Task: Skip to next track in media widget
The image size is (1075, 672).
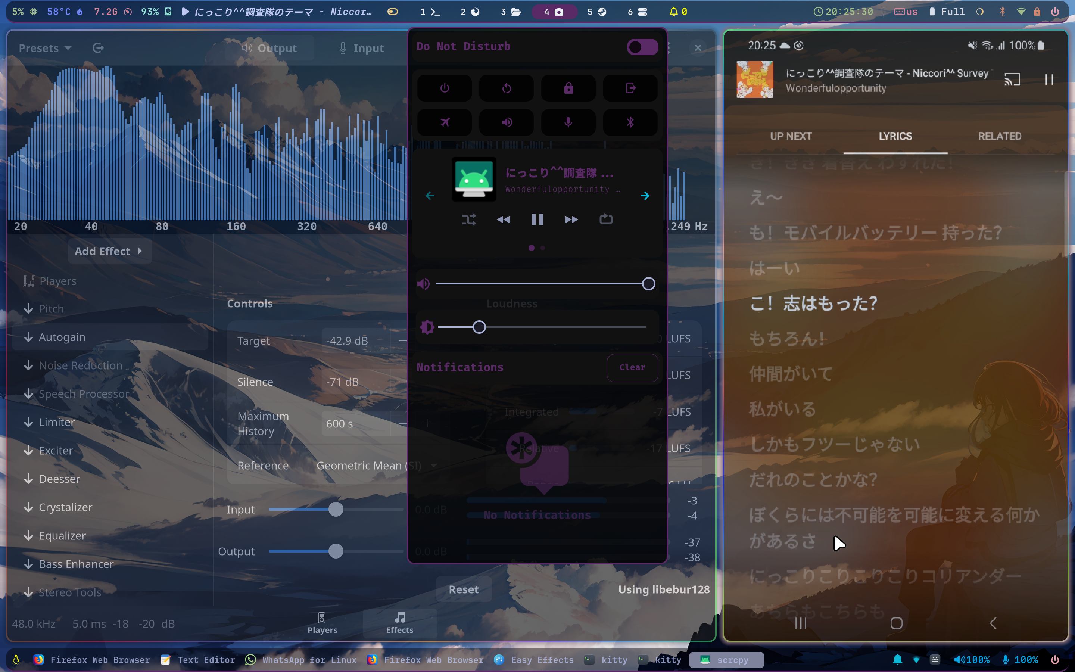Action: pyautogui.click(x=571, y=220)
